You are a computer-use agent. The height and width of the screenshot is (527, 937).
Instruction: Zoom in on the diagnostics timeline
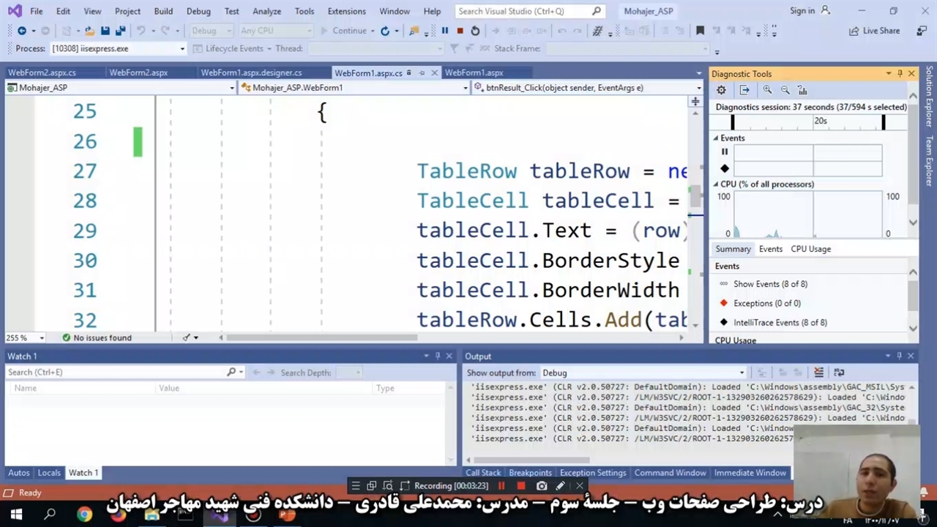[x=767, y=90]
